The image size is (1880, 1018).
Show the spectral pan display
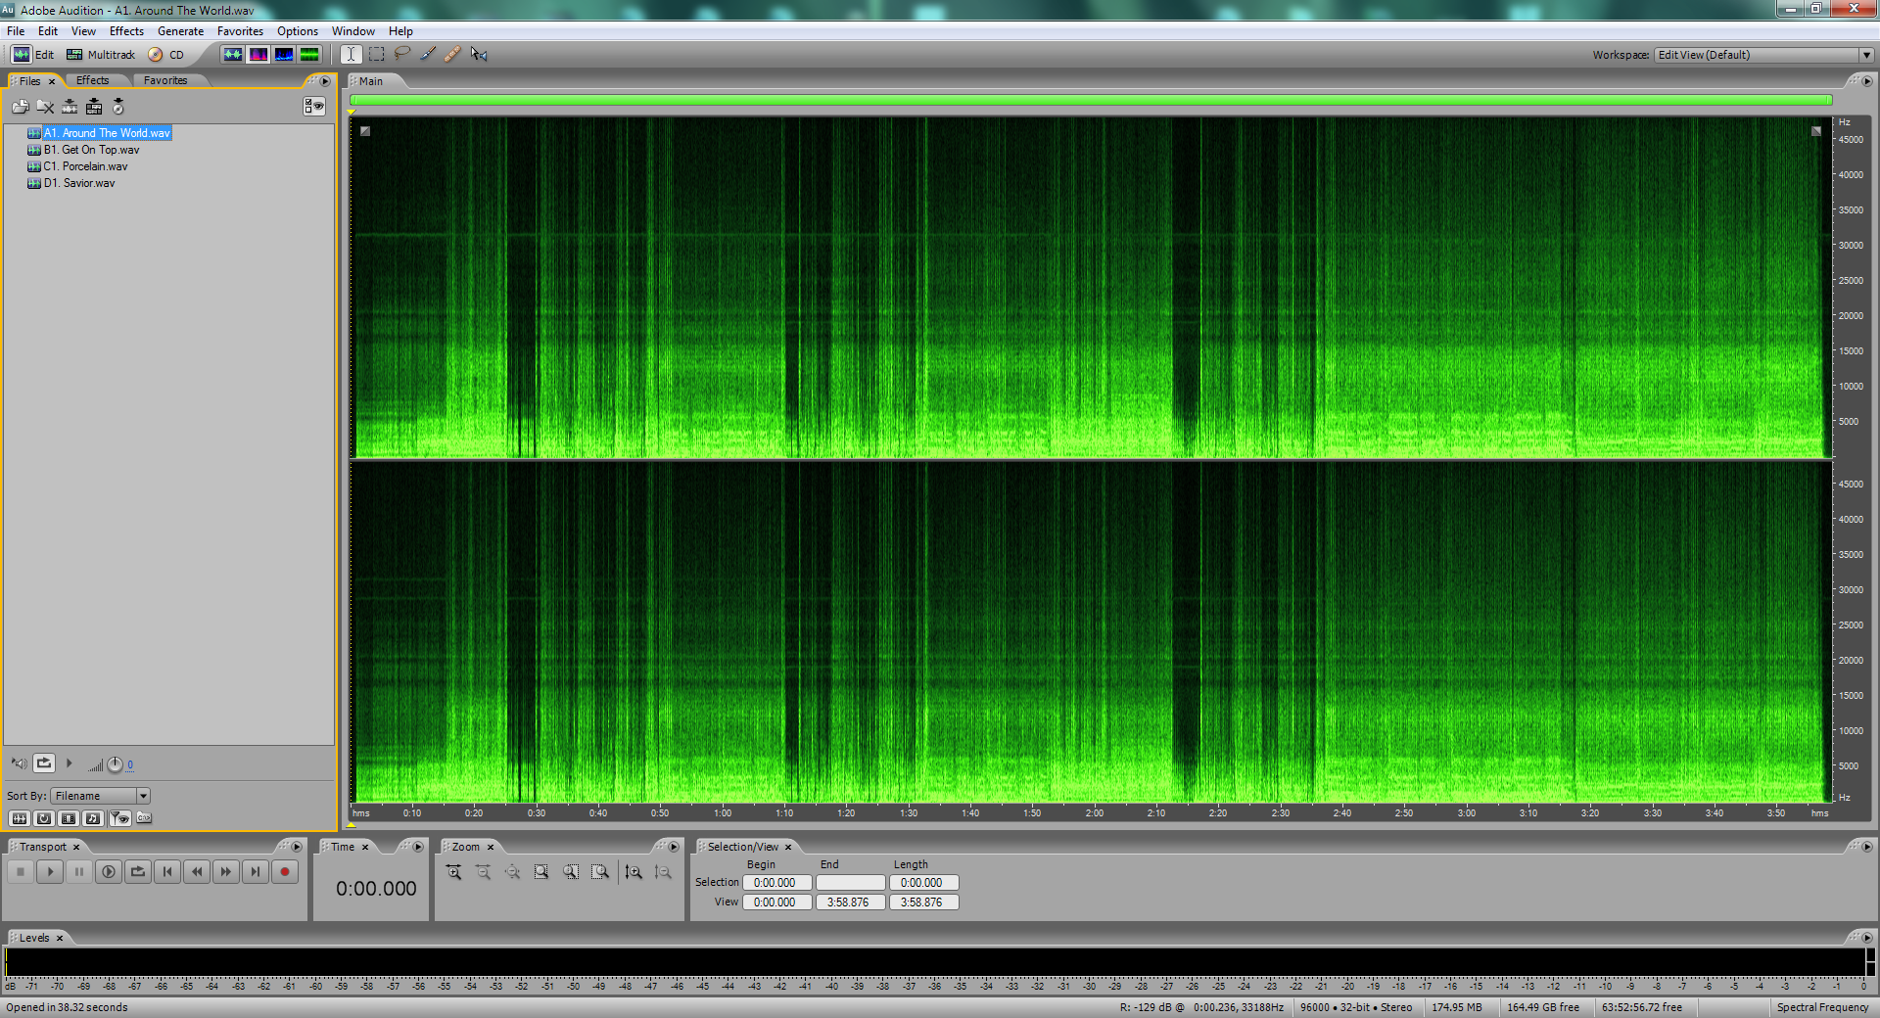point(283,55)
